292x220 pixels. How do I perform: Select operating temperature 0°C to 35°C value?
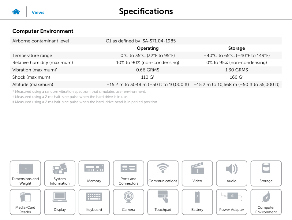pyautogui.click(x=148, y=56)
